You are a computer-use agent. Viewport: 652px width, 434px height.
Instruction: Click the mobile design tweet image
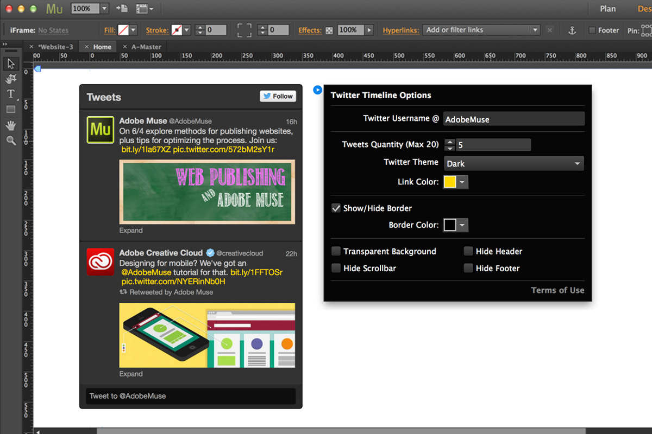point(207,335)
